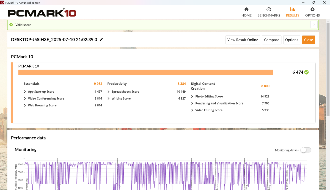Image resolution: width=330 pixels, height=190 pixels.
Task: Expand Writing Score
Action: tap(109, 98)
